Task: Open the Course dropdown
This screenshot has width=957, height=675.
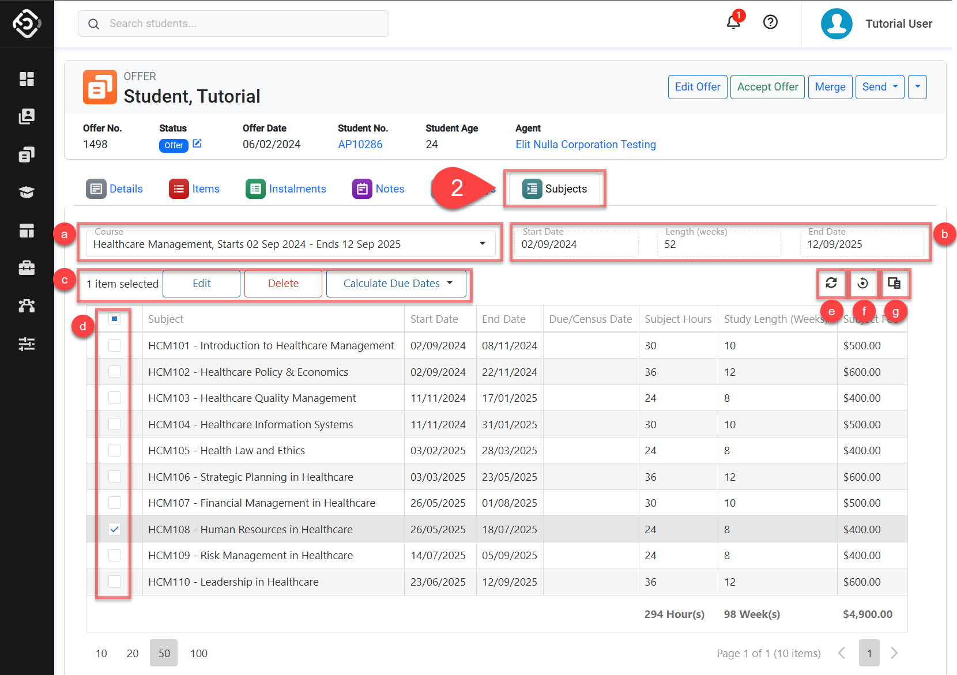Action: pos(291,244)
